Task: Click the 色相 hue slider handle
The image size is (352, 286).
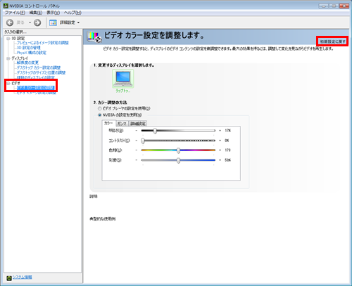Action: [x=178, y=150]
